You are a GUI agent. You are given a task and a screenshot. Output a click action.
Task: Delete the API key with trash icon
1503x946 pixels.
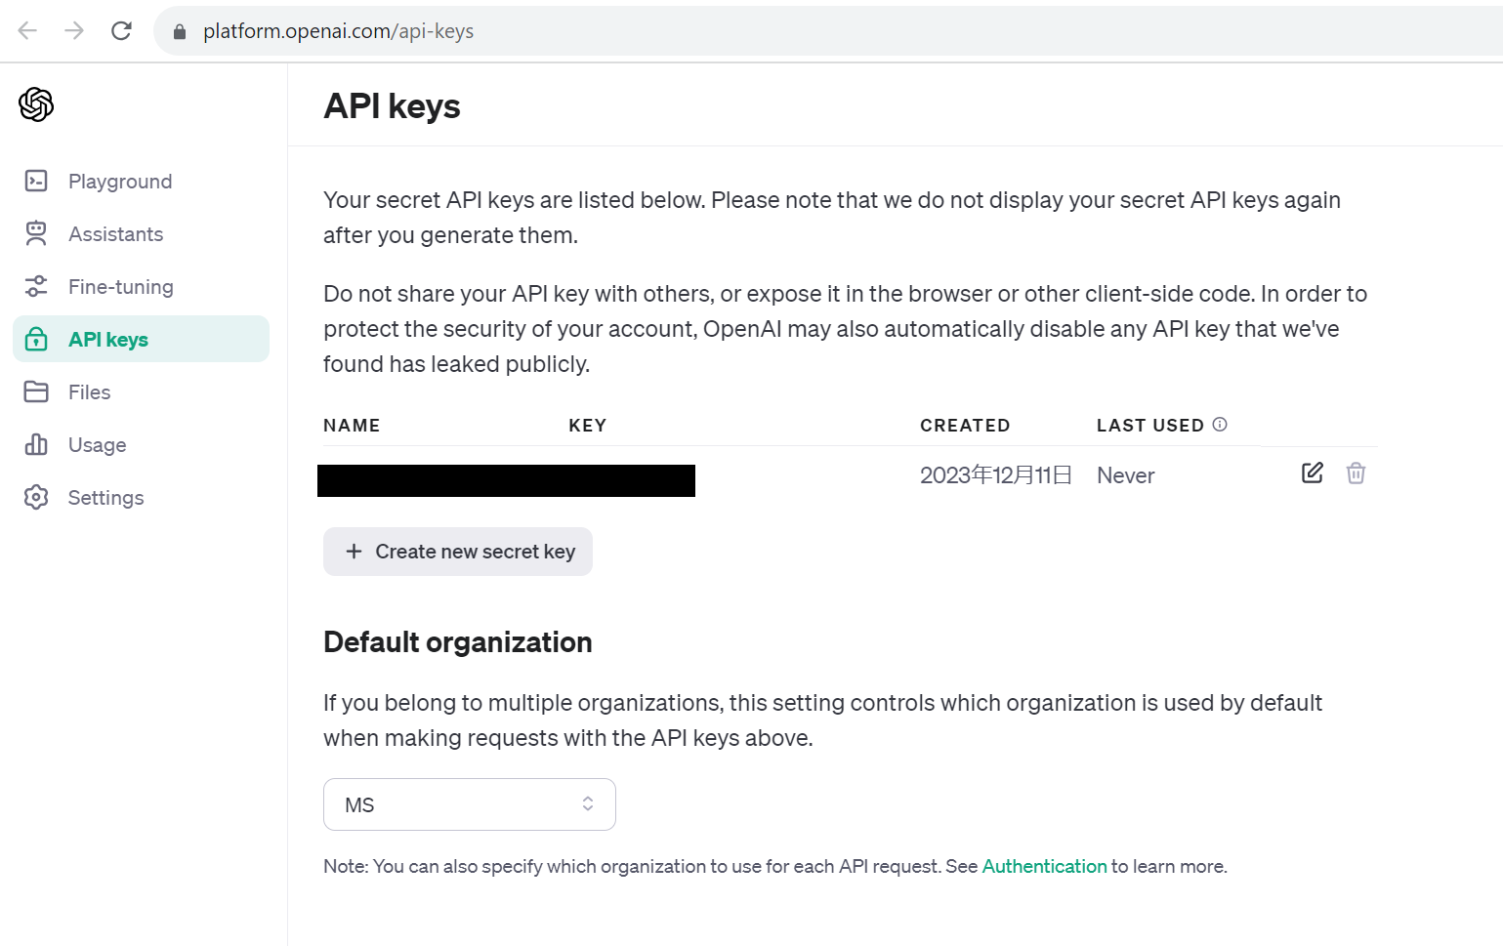pos(1356,473)
